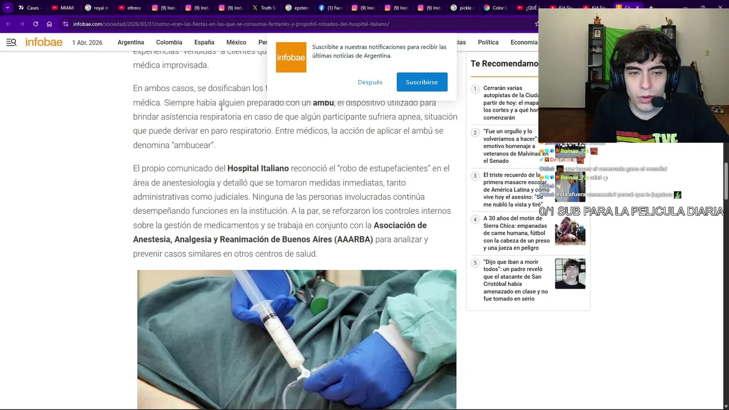Screen dimensions: 729x410
Task: View site information icon in address bar
Action: [x=66, y=24]
